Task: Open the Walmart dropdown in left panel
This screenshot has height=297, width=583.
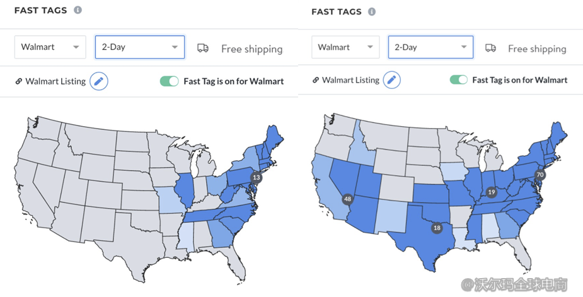Action: 50,47
